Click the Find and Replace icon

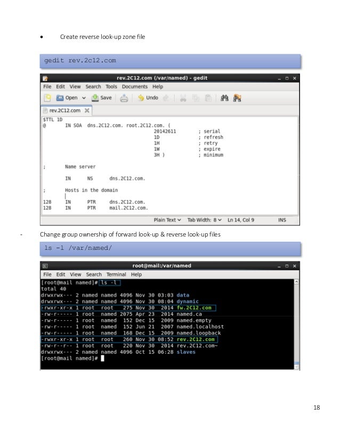(x=237, y=98)
